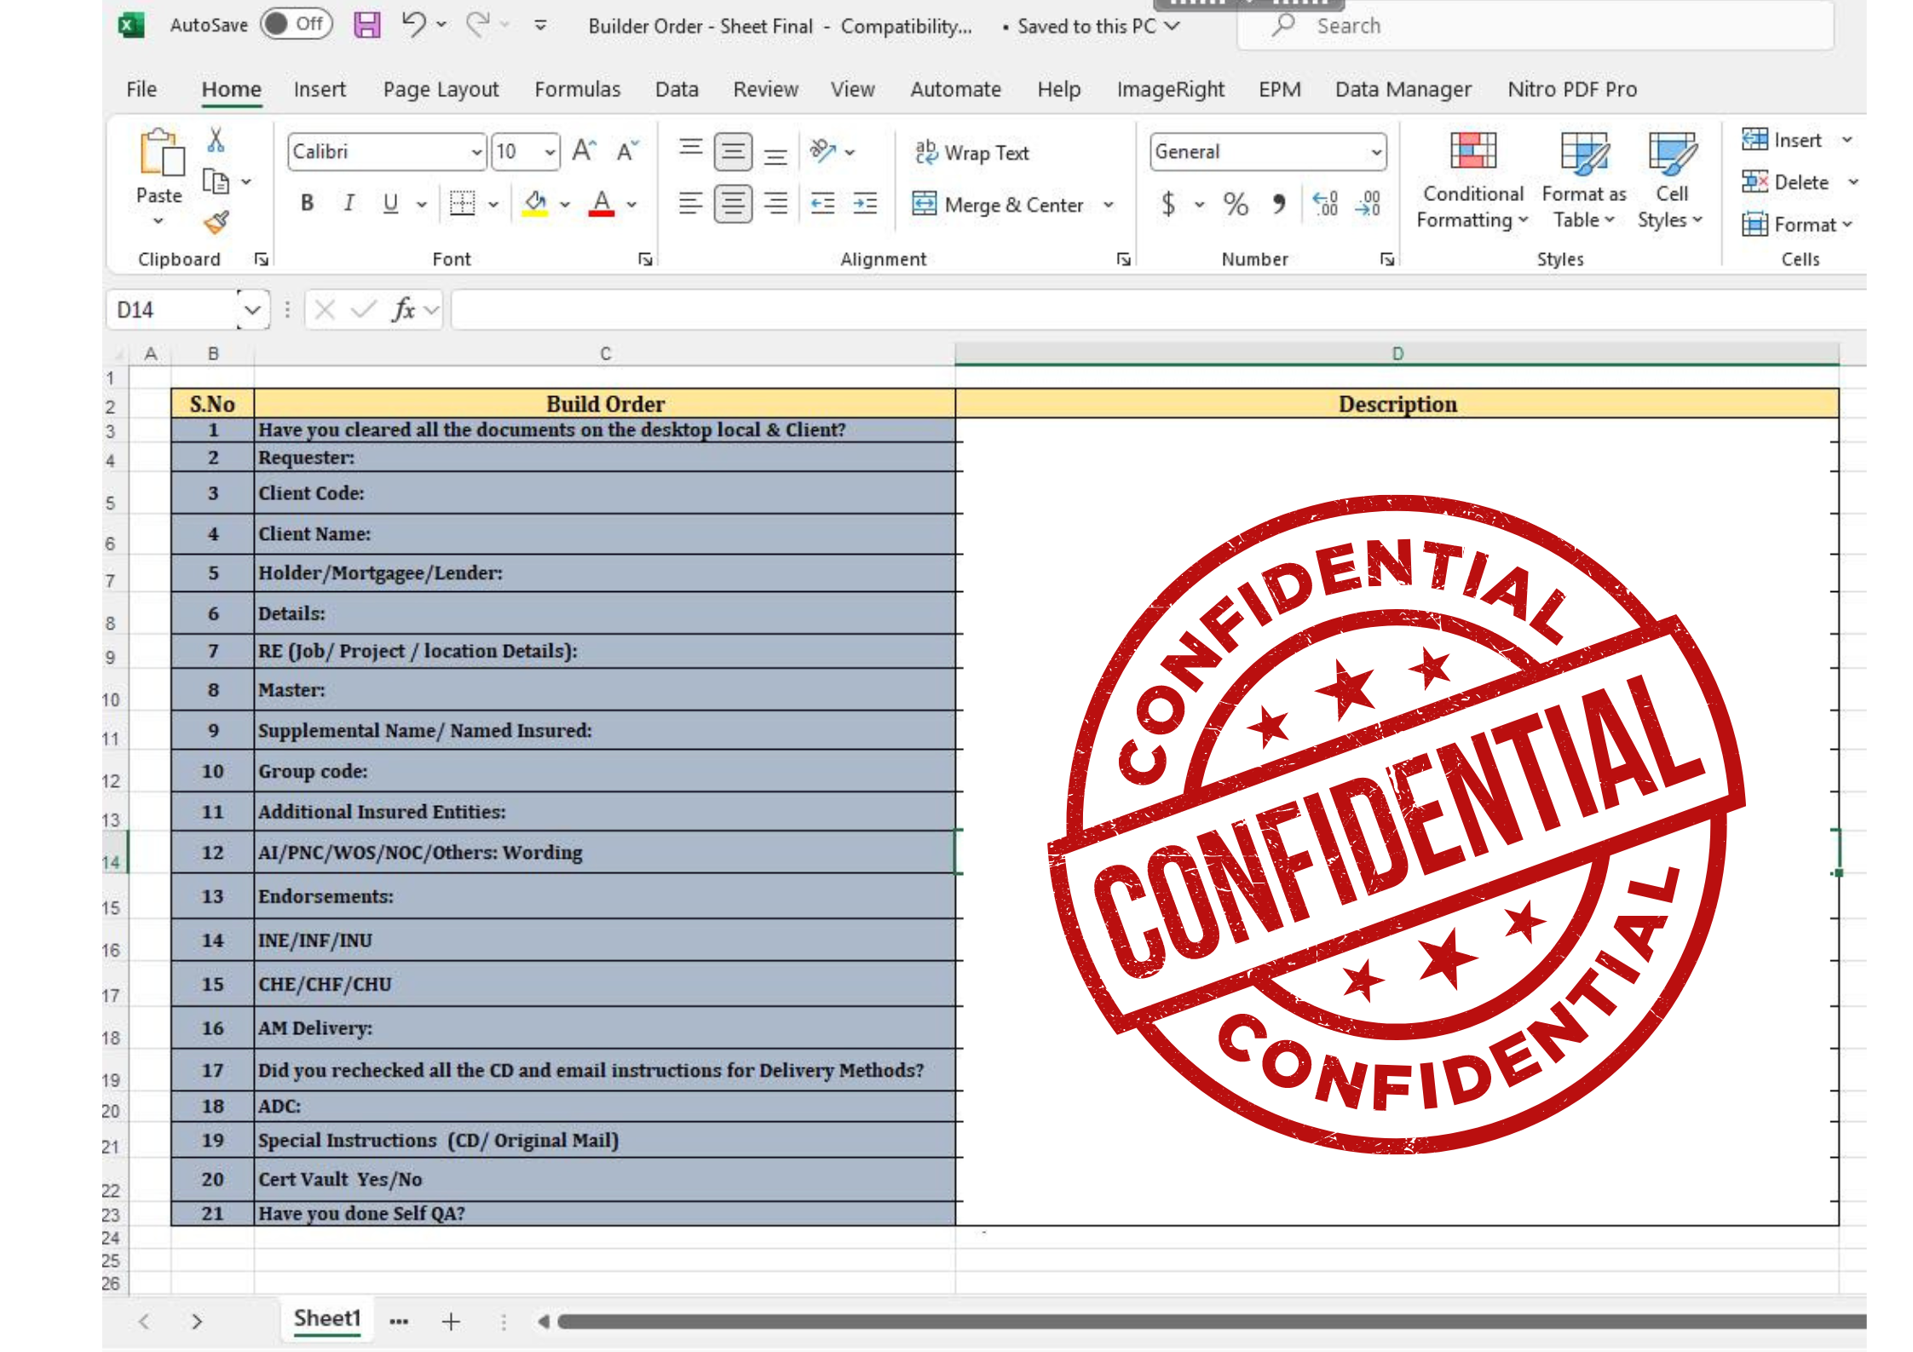Click the Increase Indent icon

tap(865, 204)
